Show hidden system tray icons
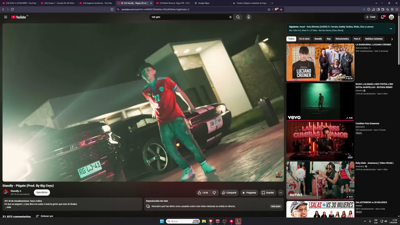The image size is (400, 225). 365,221
